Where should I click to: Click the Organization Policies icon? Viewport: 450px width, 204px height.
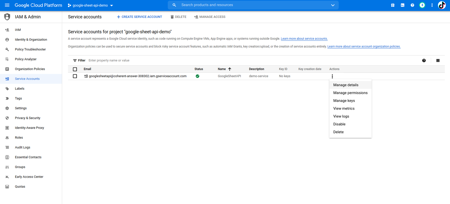pos(7,69)
